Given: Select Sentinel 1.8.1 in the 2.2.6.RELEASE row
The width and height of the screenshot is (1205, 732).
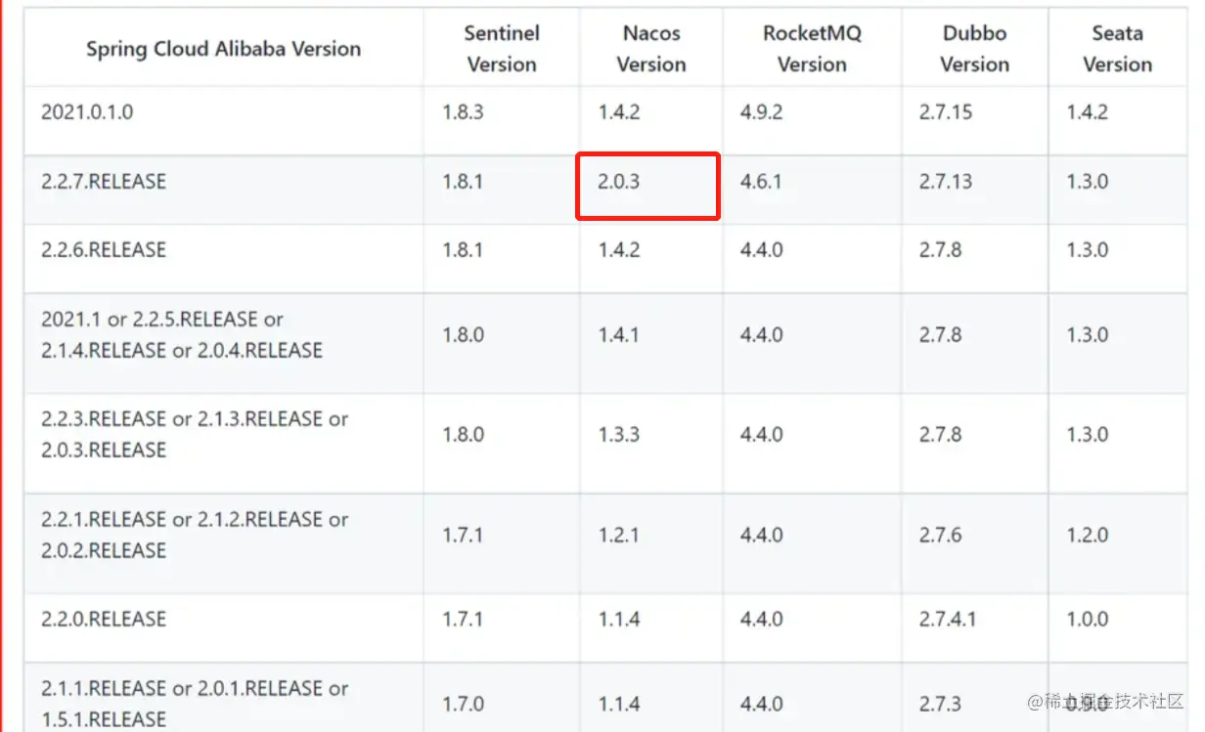Looking at the screenshot, I should point(502,258).
